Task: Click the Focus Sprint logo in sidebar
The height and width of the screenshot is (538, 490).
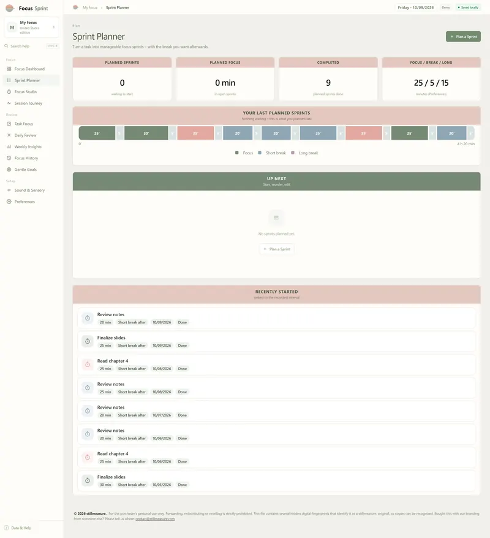Action: [x=10, y=8]
